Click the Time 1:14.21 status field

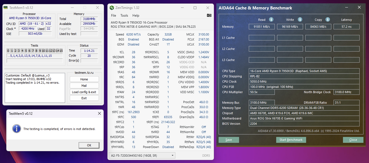pos(89,50)
